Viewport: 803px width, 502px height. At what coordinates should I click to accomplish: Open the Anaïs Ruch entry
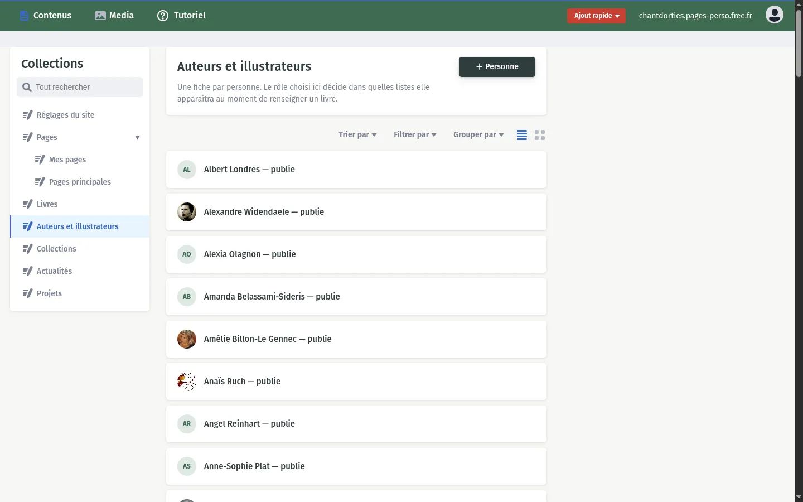pyautogui.click(x=356, y=382)
